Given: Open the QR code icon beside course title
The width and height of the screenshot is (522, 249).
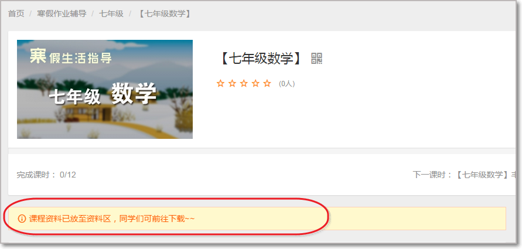Looking at the screenshot, I should [x=316, y=59].
